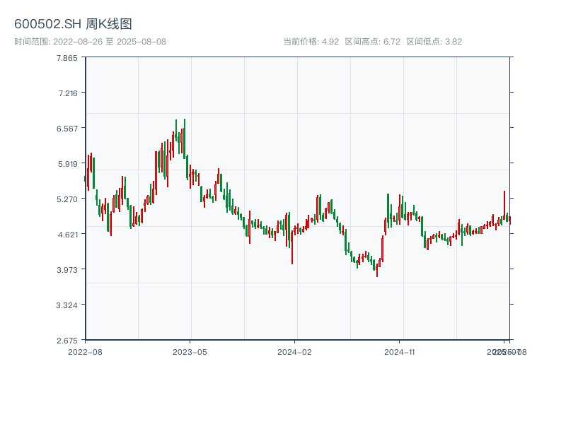Select the 7.216 y-axis price label
The width and height of the screenshot is (566, 424).
(x=67, y=93)
